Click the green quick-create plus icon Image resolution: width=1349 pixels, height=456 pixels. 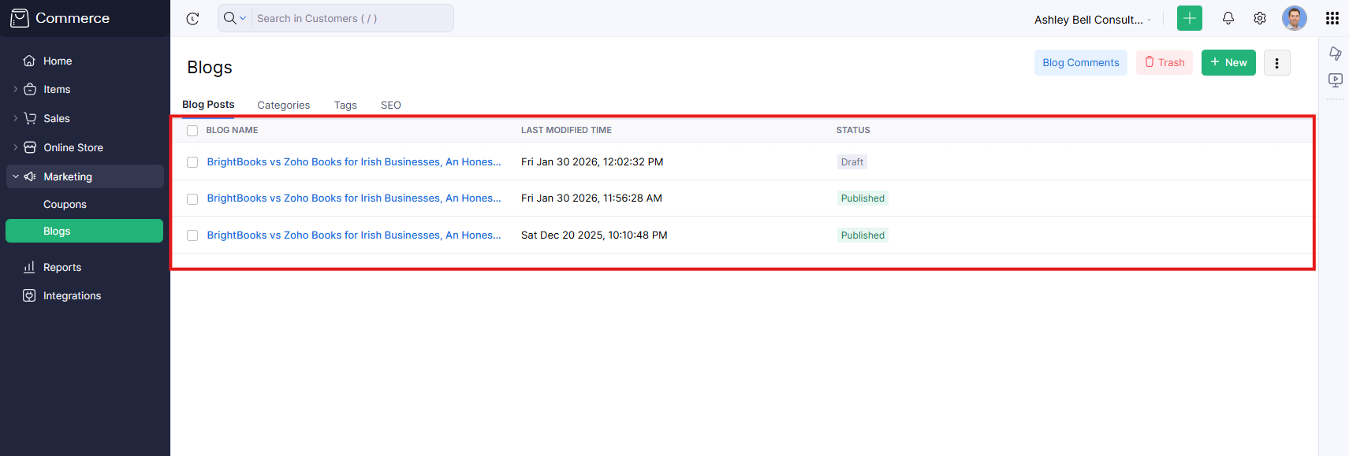pyautogui.click(x=1189, y=18)
